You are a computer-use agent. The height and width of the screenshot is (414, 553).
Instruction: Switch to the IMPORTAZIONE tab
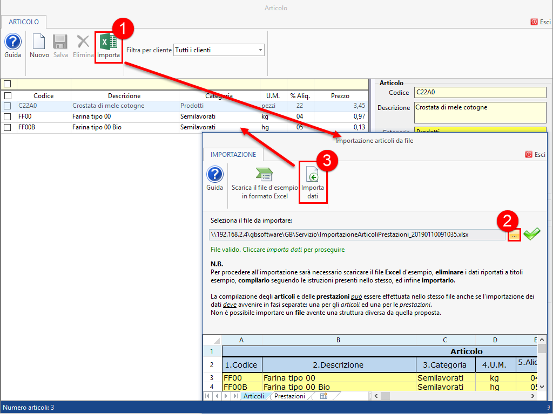233,155
